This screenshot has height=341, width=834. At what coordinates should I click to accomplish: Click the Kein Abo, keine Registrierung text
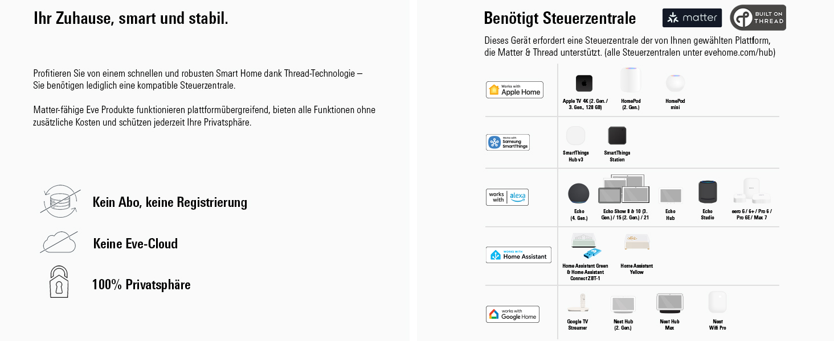click(170, 202)
